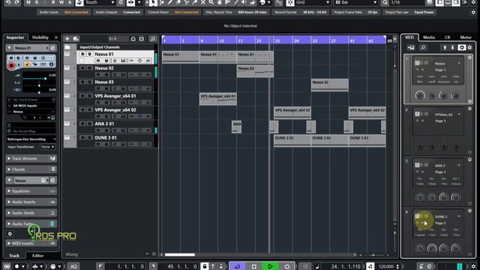Toggle the transport cycle loop button
This screenshot has height=270, width=480.
tap(237, 266)
